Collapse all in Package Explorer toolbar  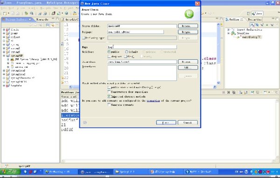point(47,25)
